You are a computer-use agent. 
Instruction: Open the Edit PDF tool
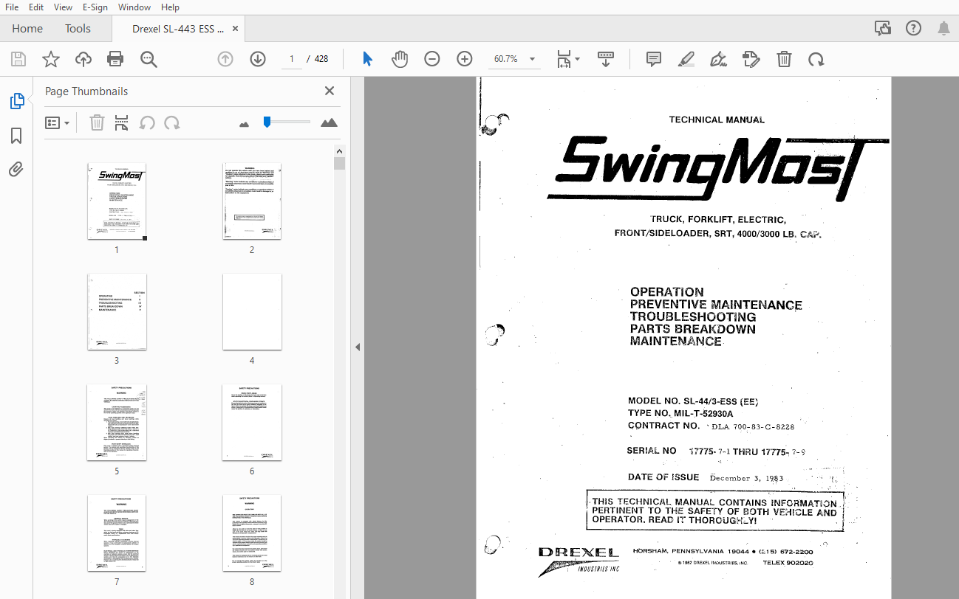pos(751,59)
